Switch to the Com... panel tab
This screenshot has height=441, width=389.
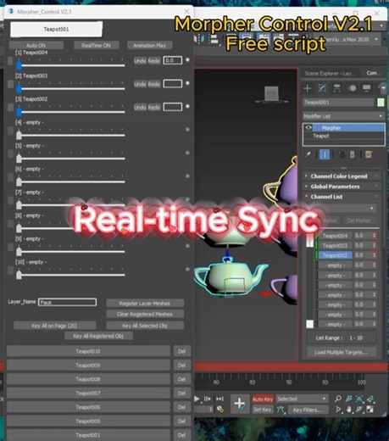(x=373, y=73)
